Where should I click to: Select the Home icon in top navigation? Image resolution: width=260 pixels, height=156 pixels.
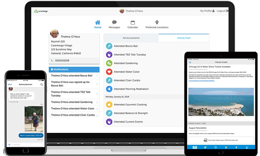pyautogui.click(x=97, y=22)
